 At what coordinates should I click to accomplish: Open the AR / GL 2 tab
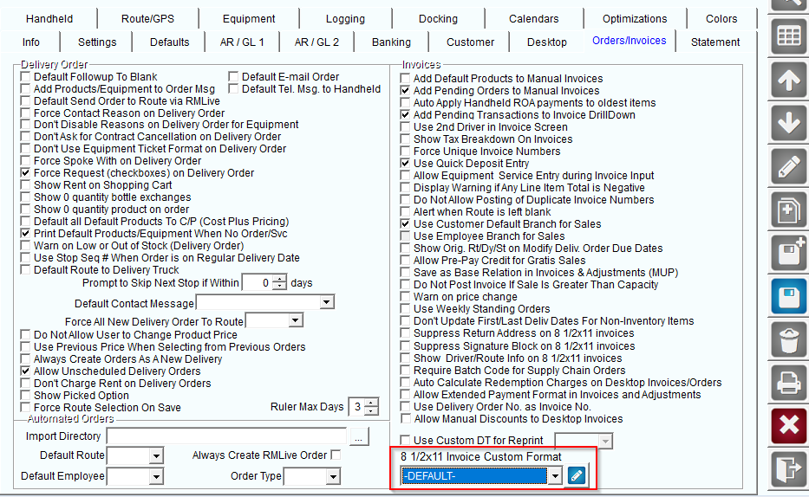tap(316, 42)
